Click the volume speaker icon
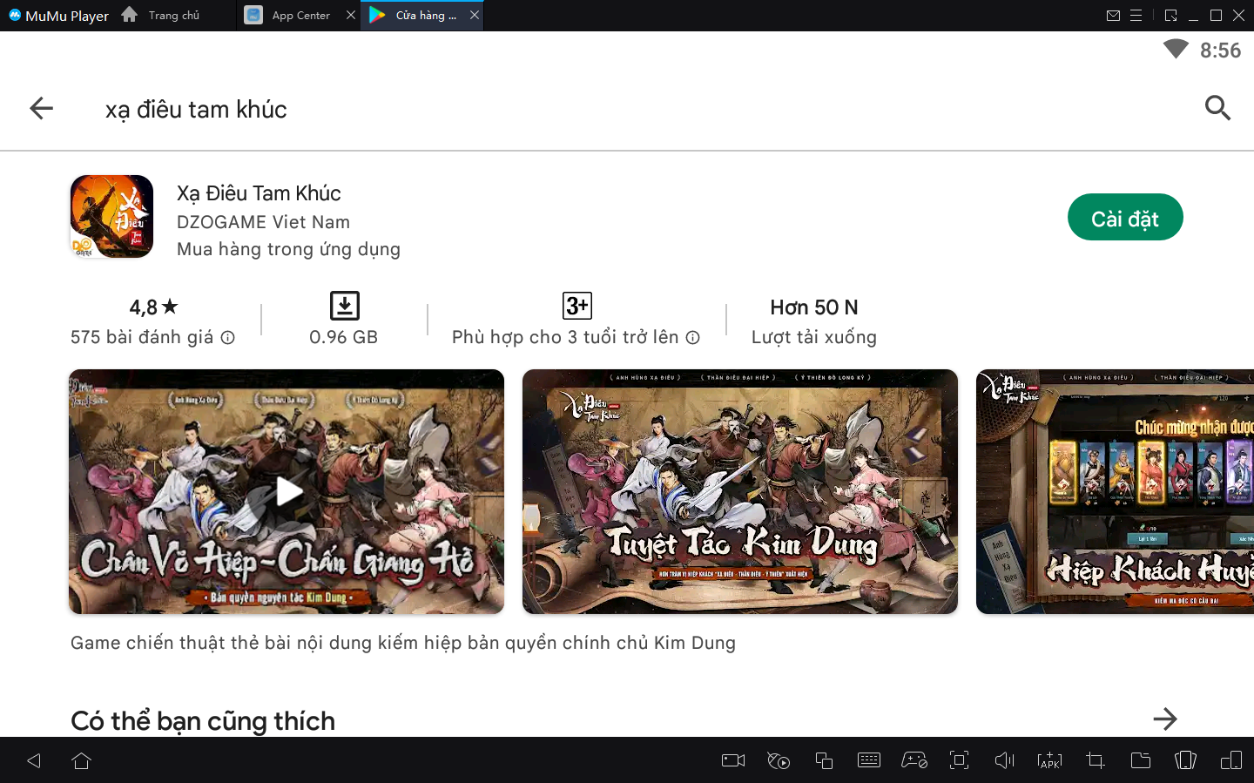1254x783 pixels. pos(1004,760)
